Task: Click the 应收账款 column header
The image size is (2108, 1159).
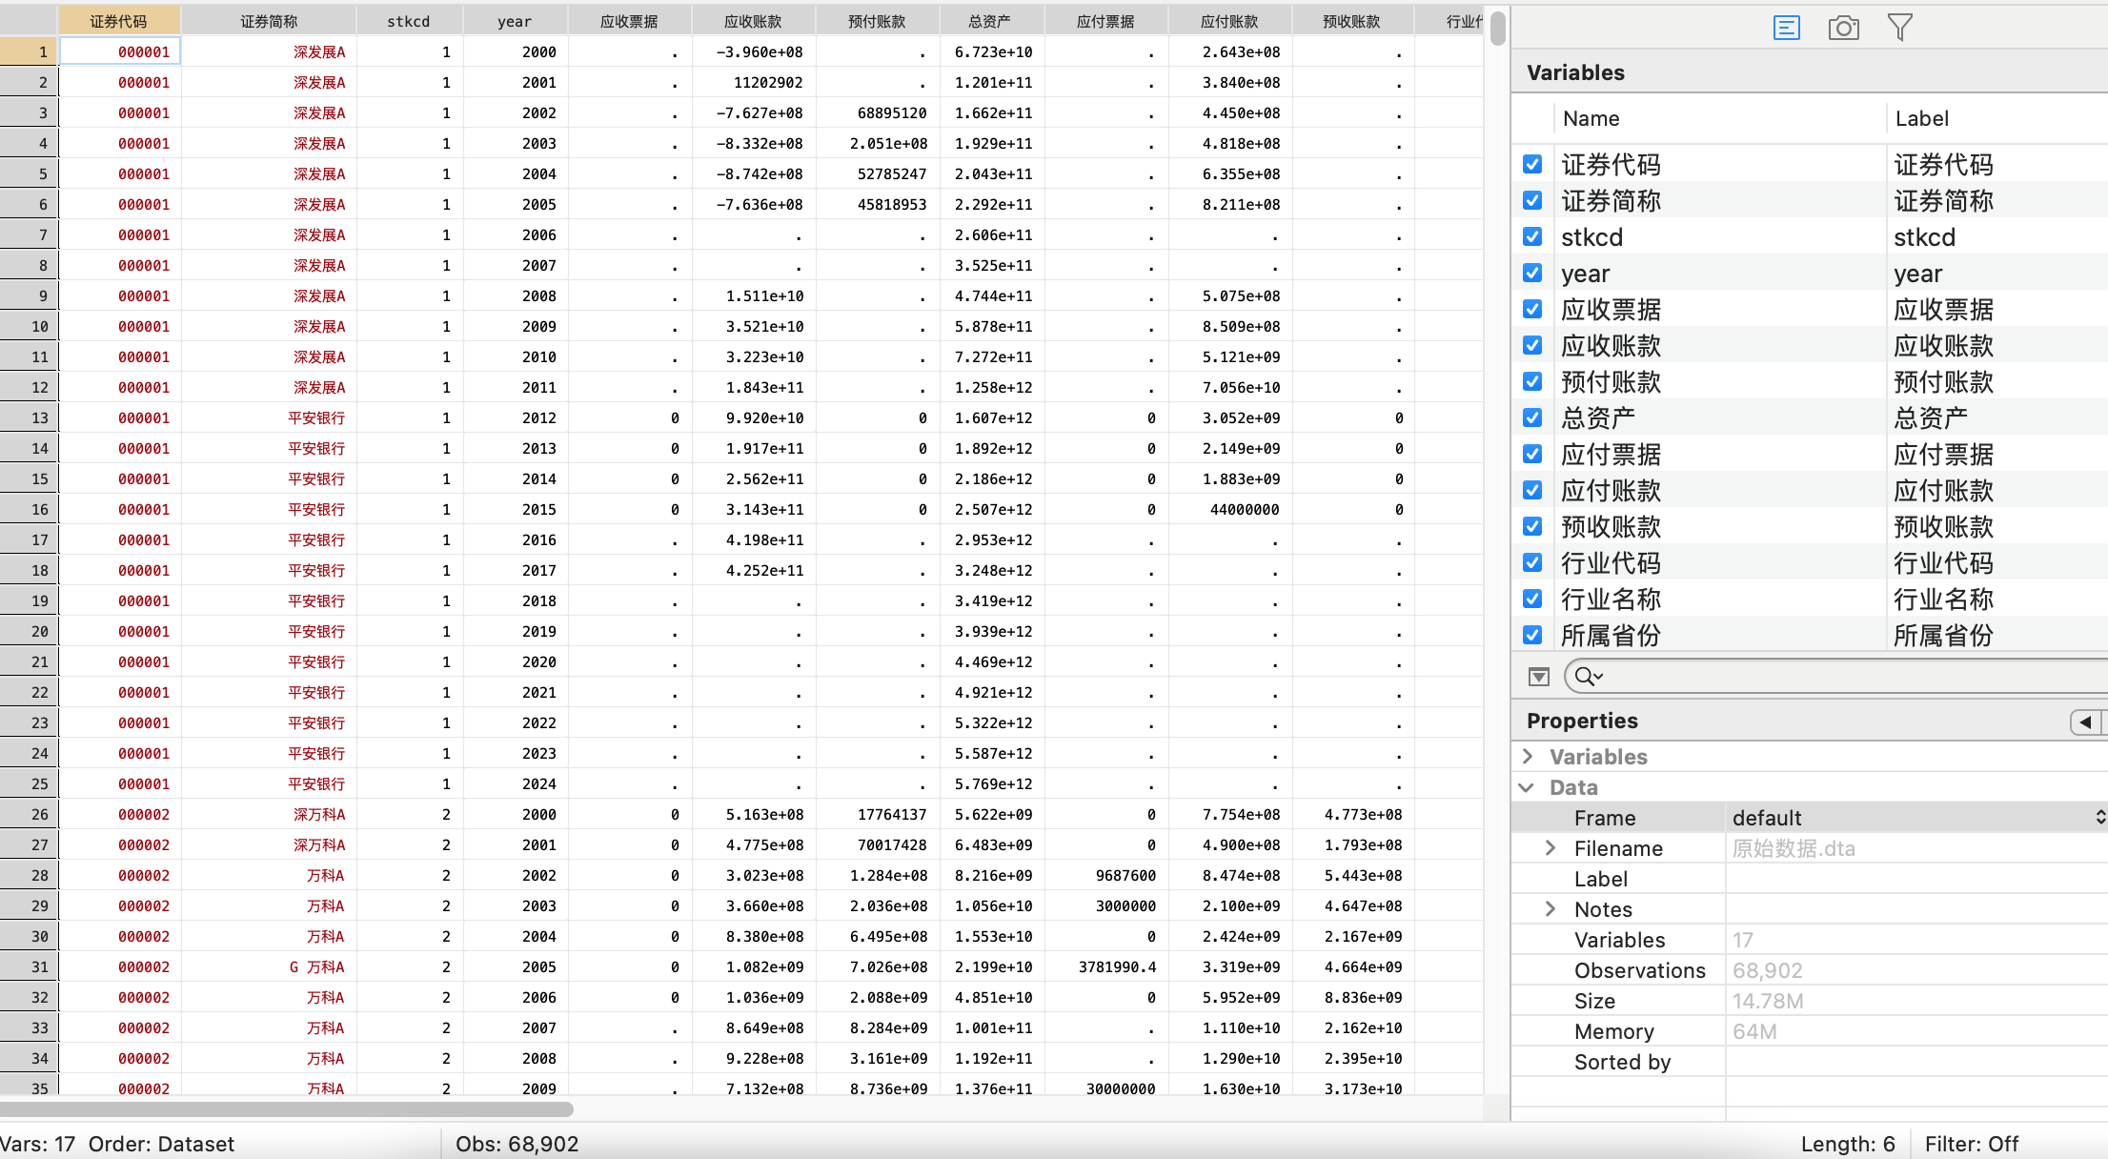Action: [x=753, y=21]
